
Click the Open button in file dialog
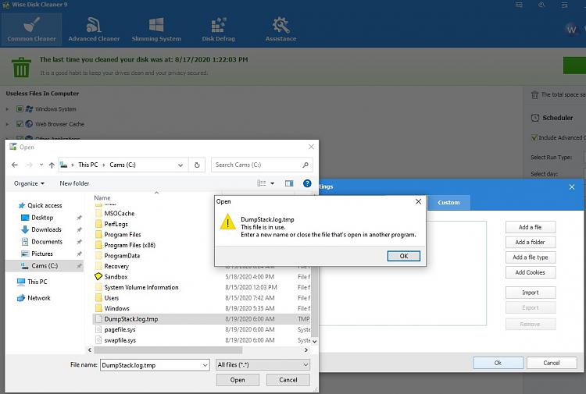tap(238, 380)
